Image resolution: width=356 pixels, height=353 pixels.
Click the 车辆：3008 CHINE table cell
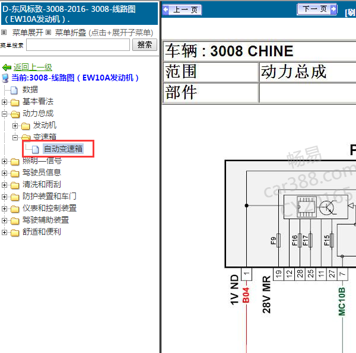[x=259, y=51]
